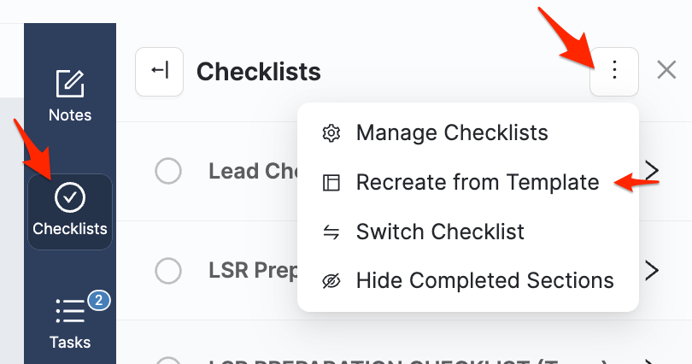The image size is (692, 364).
Task: Close the Checklists panel
Action: [666, 71]
